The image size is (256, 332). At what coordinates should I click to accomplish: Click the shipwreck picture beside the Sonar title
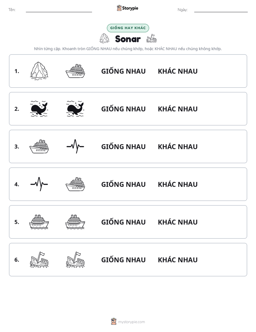(x=151, y=38)
